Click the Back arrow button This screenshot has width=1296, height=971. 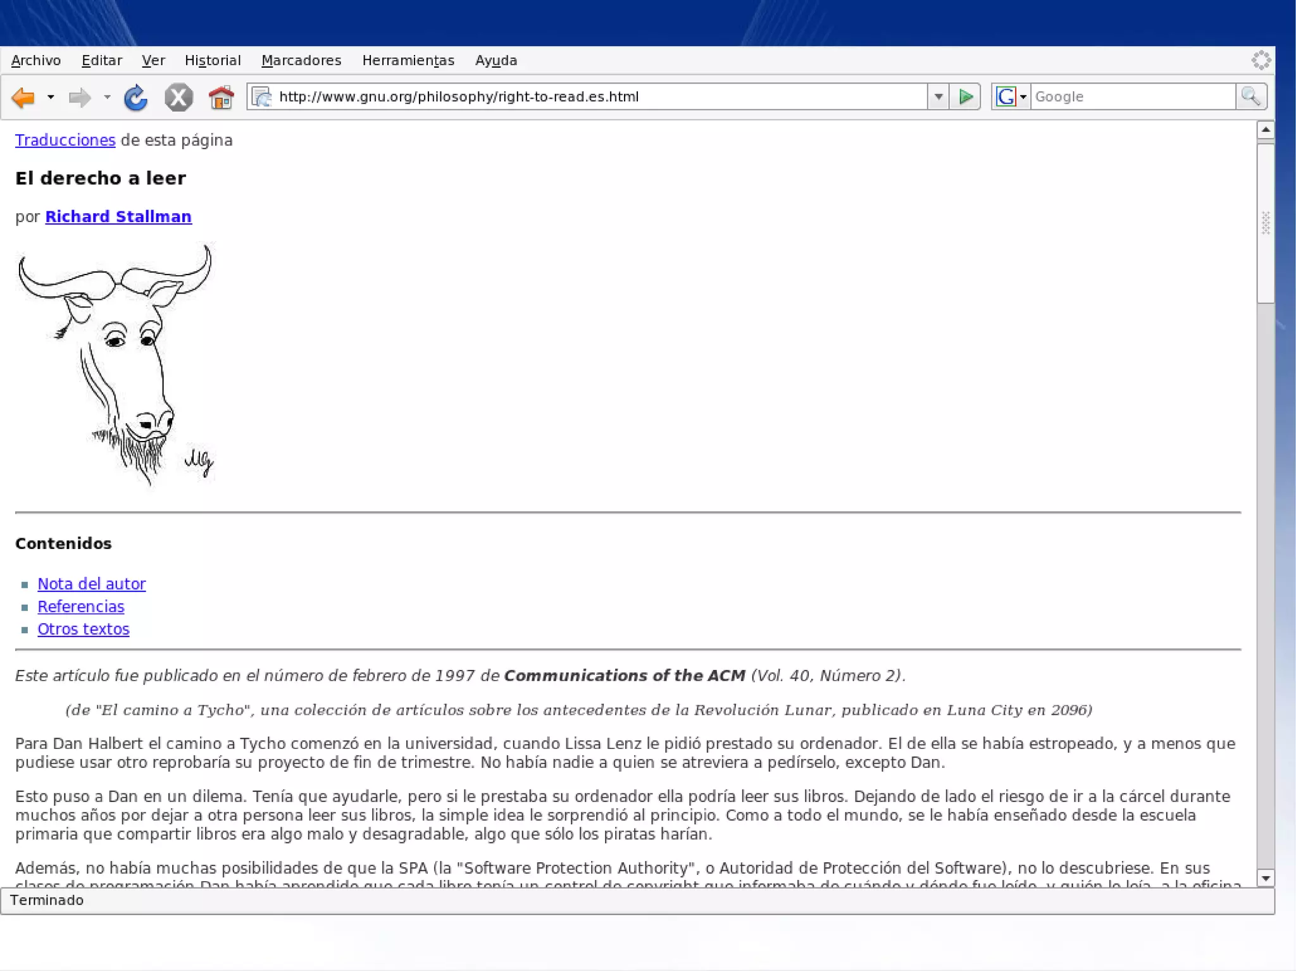click(23, 97)
